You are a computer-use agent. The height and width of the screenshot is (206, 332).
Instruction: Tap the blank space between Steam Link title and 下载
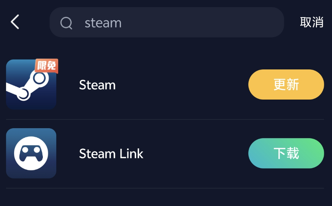coord(196,153)
